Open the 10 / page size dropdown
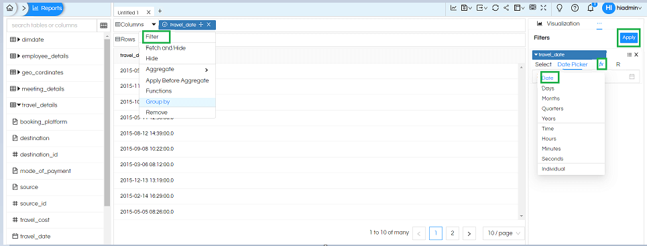This screenshot has width=647, height=246. [x=504, y=233]
